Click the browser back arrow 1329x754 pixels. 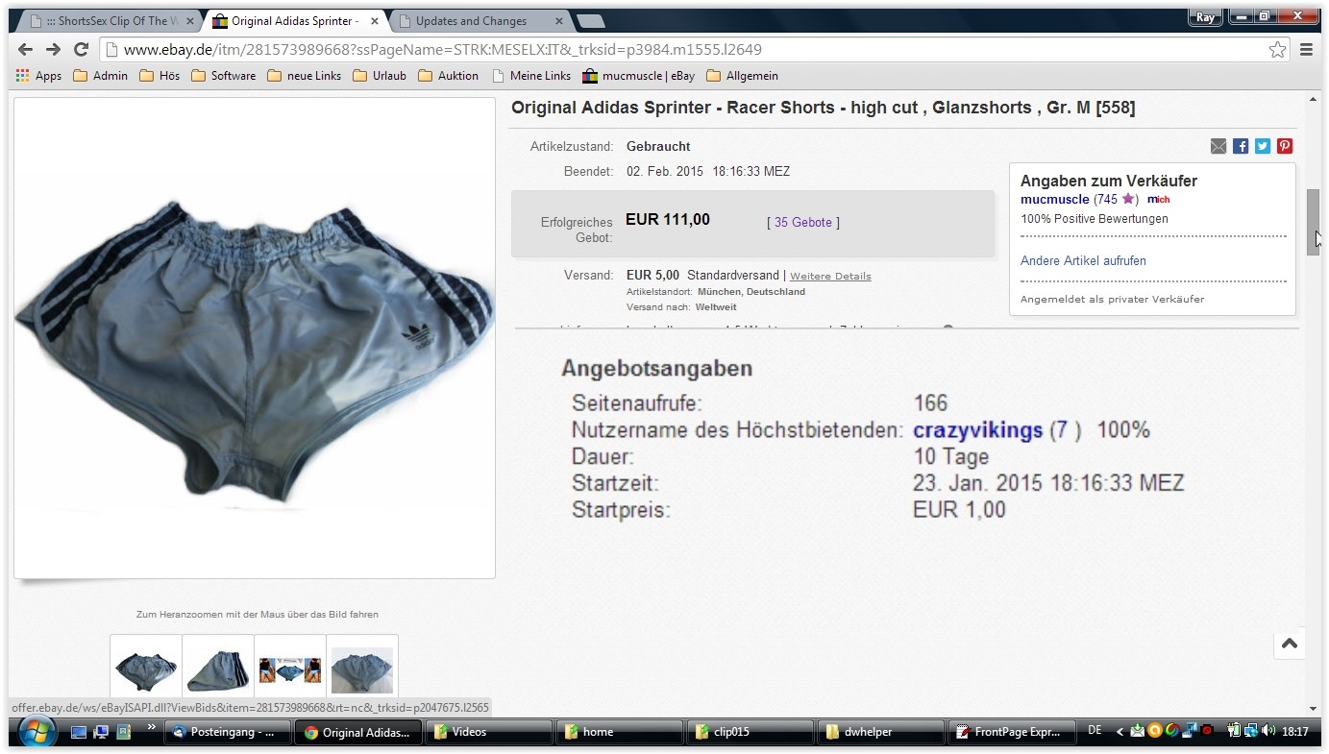25,50
